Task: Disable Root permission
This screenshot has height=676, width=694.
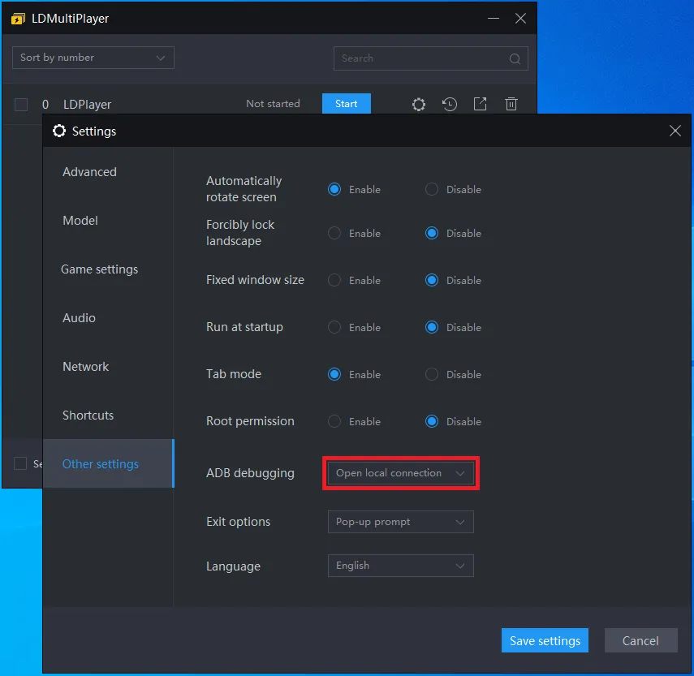Action: (x=432, y=421)
